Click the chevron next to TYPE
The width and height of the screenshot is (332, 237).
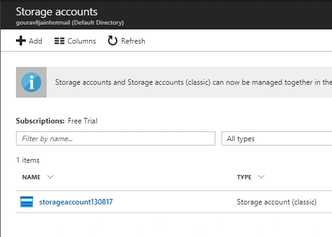261,177
